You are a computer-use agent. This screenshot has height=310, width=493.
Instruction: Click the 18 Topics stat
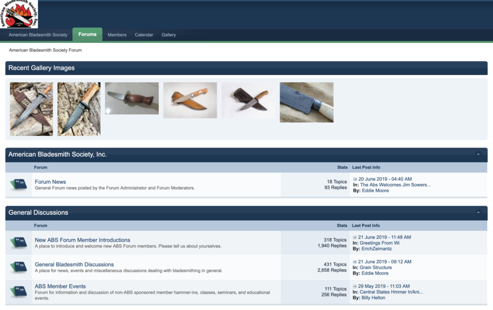(337, 182)
